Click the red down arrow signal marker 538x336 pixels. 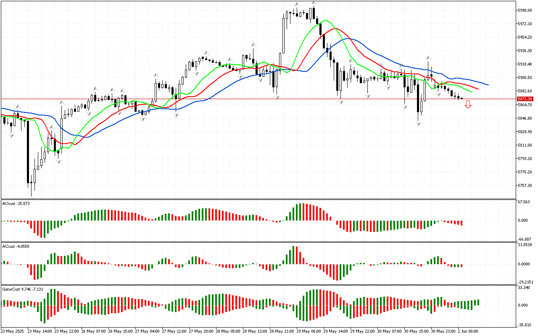pyautogui.click(x=468, y=105)
